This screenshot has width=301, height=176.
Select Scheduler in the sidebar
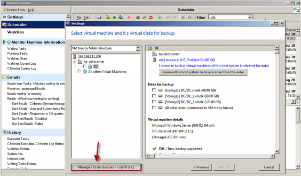pyautogui.click(x=33, y=24)
